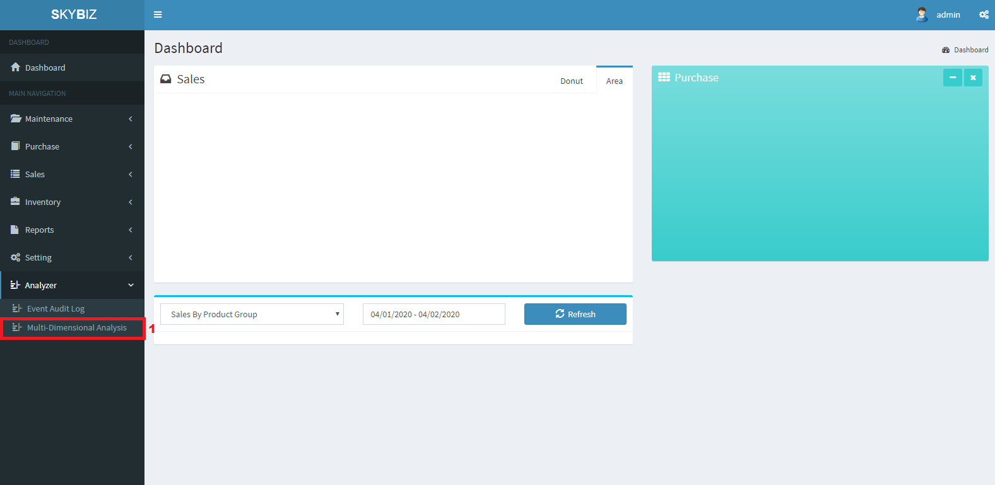Switch to the Donut chart tab
The height and width of the screenshot is (485, 995).
click(x=572, y=81)
